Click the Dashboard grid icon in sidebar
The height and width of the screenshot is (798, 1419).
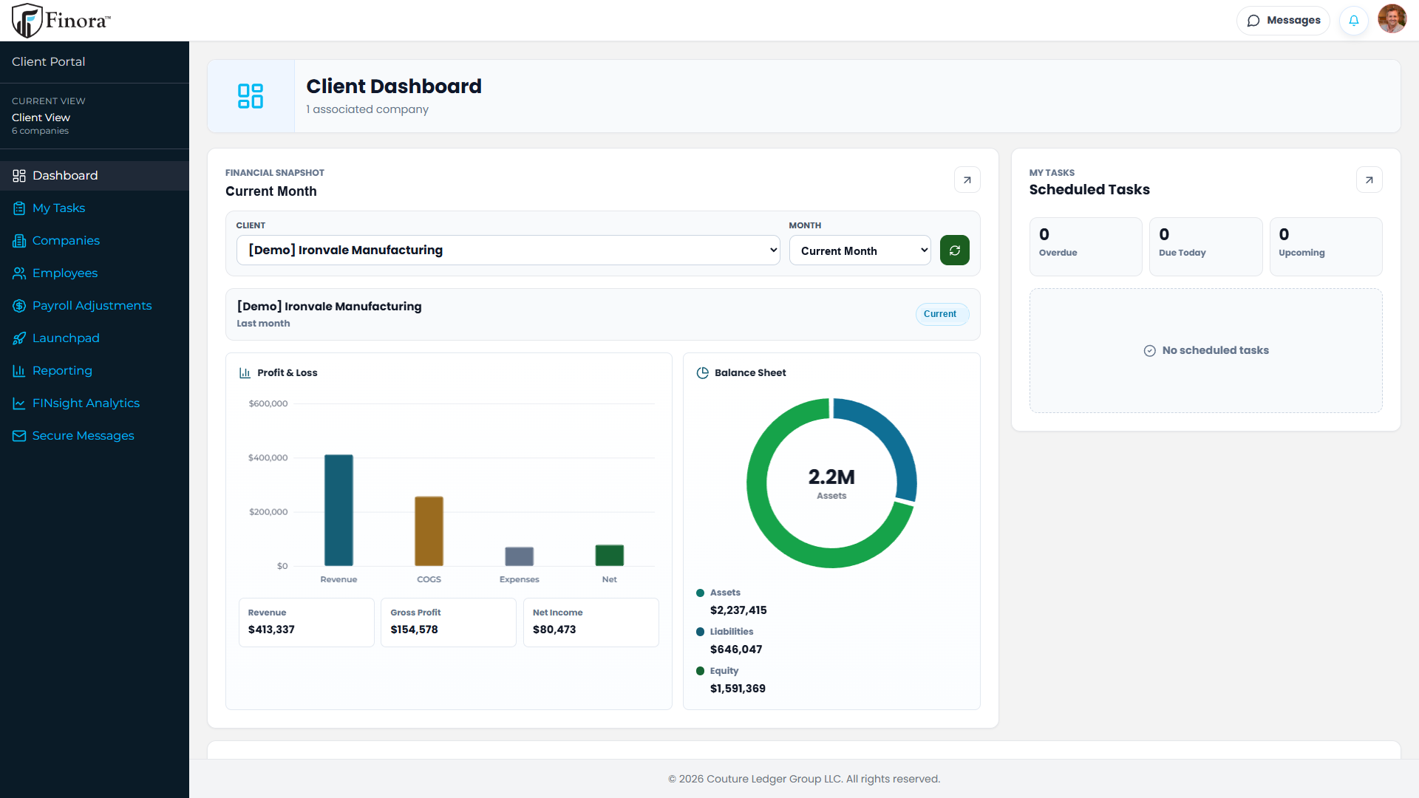coord(19,176)
